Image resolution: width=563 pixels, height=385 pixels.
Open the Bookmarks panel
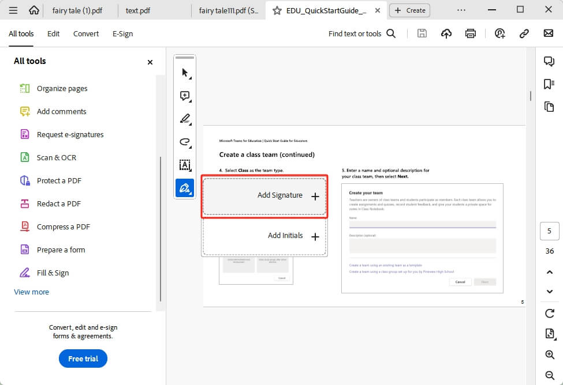tap(549, 82)
